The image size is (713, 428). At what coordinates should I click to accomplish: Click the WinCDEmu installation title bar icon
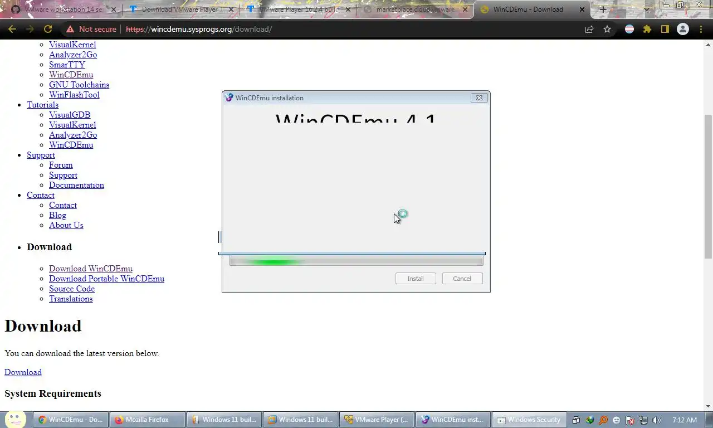tap(229, 98)
